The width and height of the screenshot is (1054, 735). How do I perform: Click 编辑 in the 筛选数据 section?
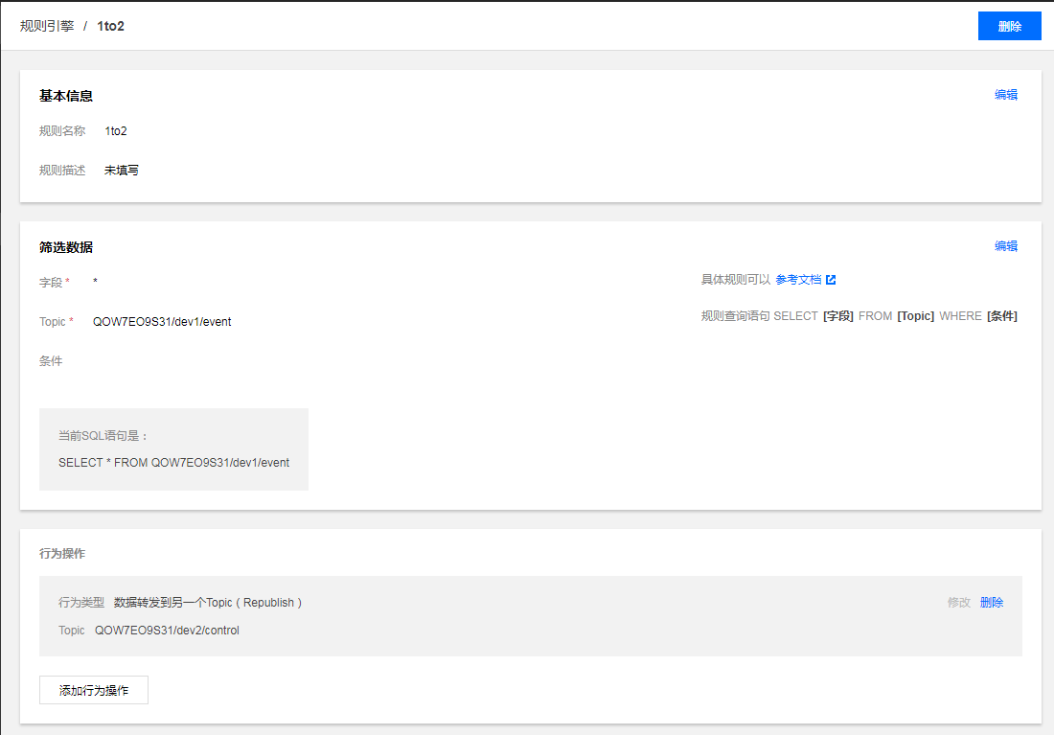[x=1005, y=246]
